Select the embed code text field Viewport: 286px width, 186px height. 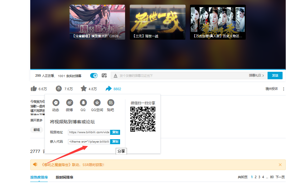pyautogui.click(x=89, y=141)
